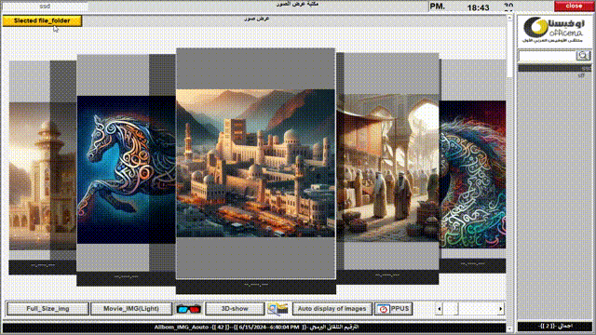Click the search magnifier icon in sidebar
Image resolution: width=596 pixels, height=335 pixels.
pos(583,56)
